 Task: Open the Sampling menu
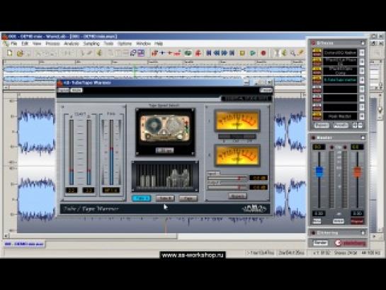tap(91, 44)
